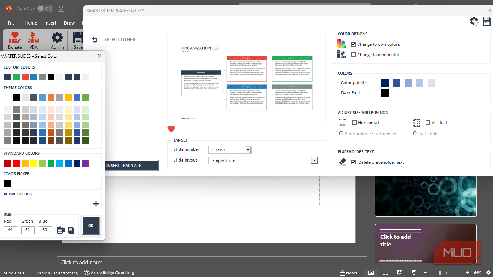The width and height of the screenshot is (493, 277).
Task: Click the Green RGB value field
Action: click(x=28, y=230)
